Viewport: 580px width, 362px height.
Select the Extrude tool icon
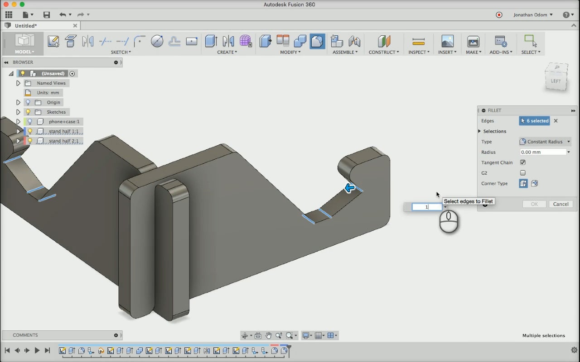[211, 41]
